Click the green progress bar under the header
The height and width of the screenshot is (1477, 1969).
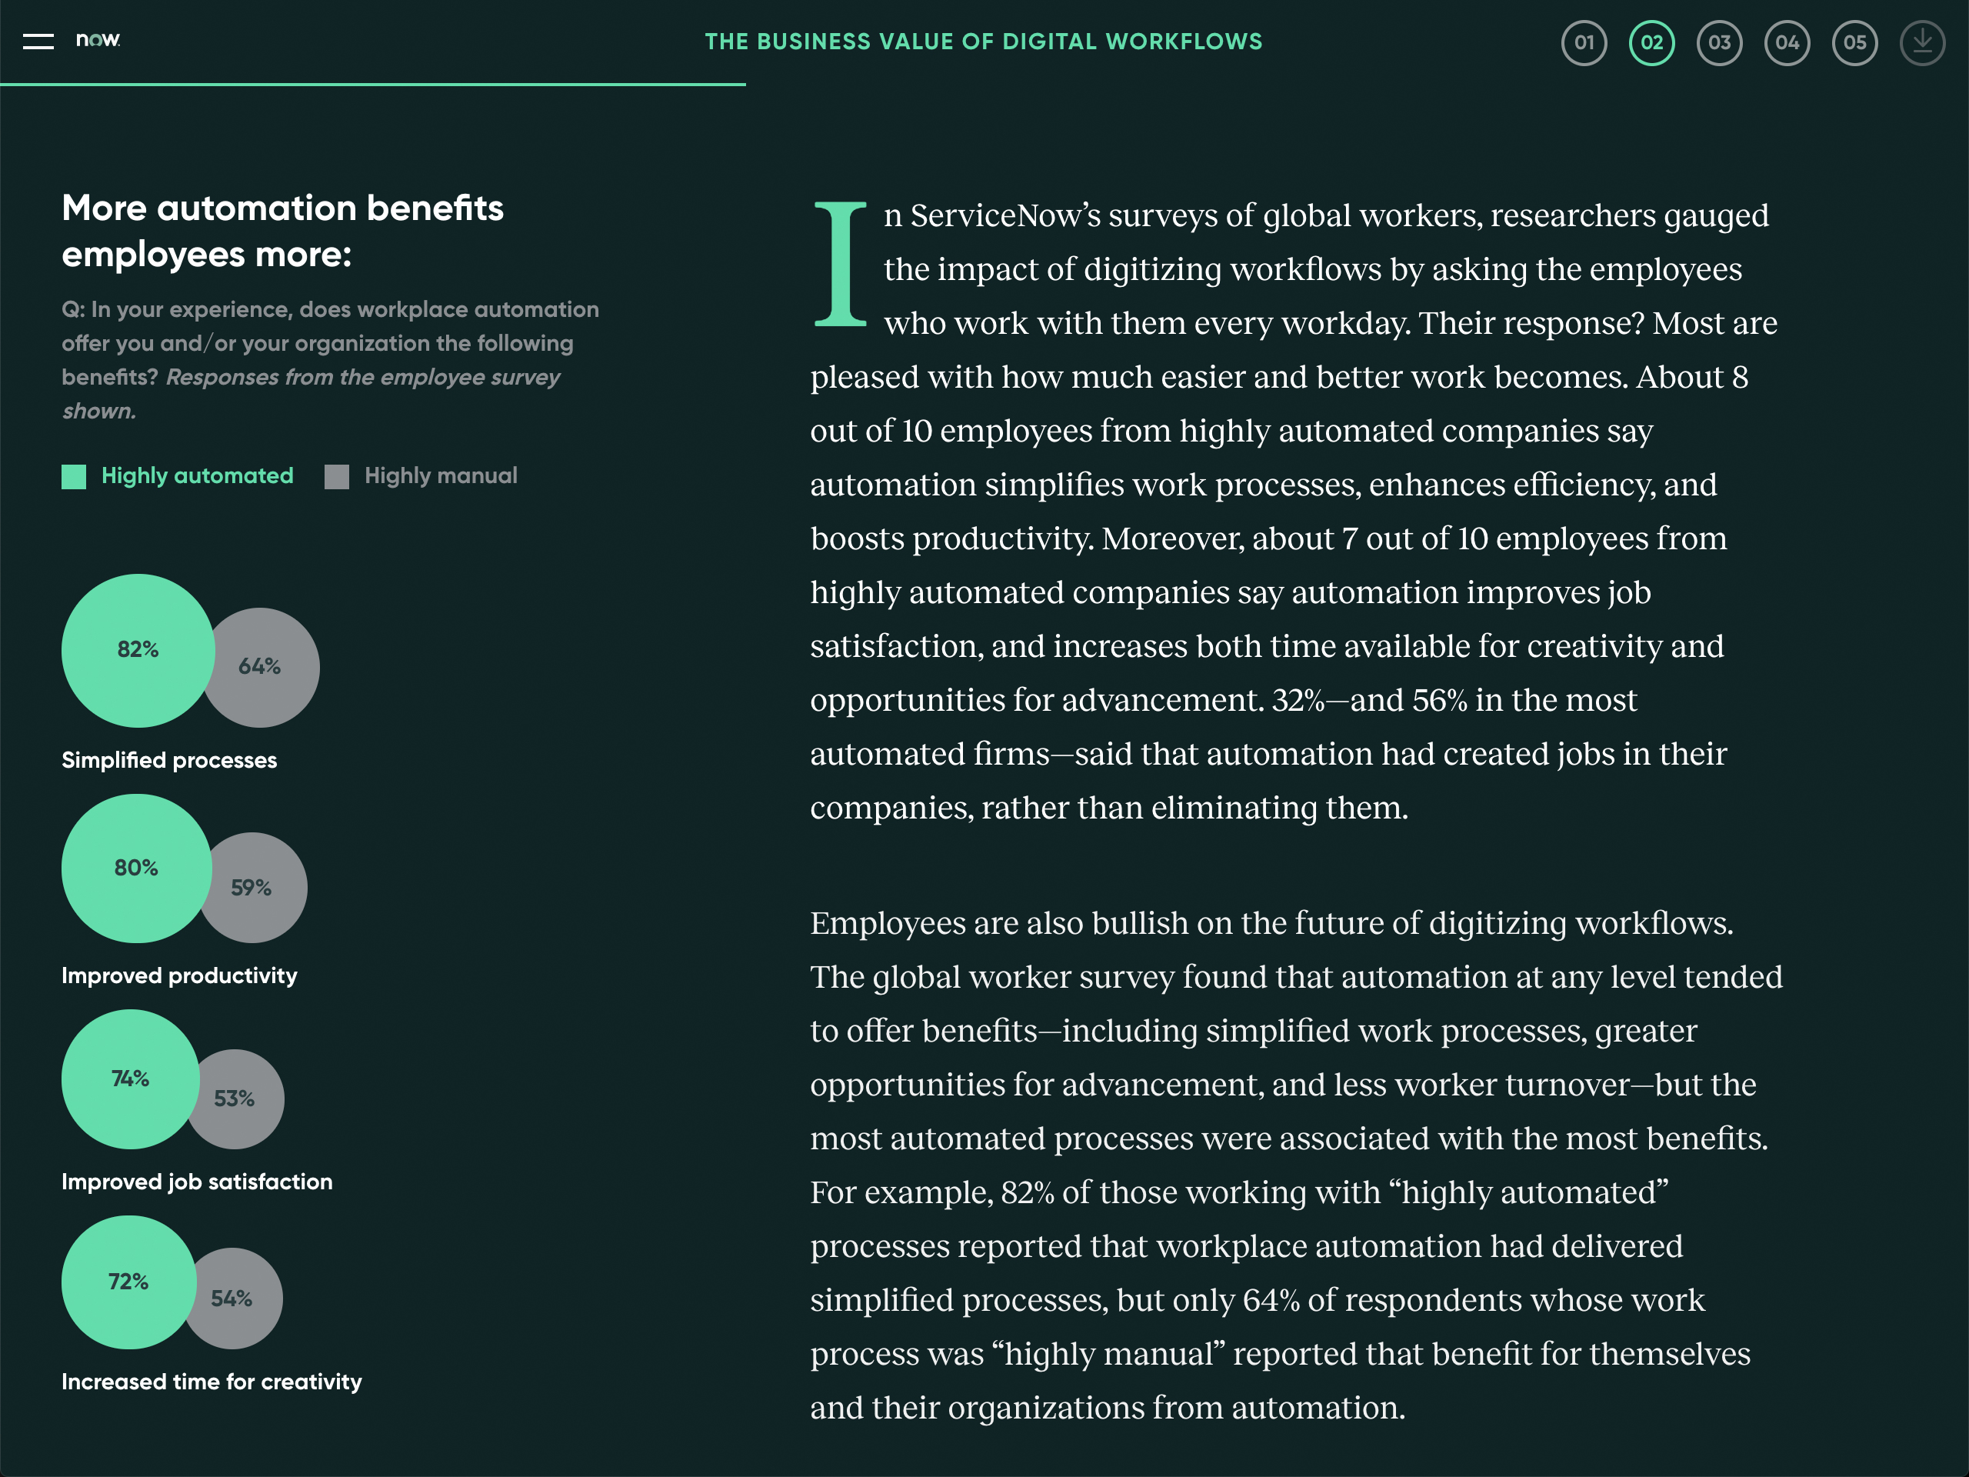pos(372,85)
